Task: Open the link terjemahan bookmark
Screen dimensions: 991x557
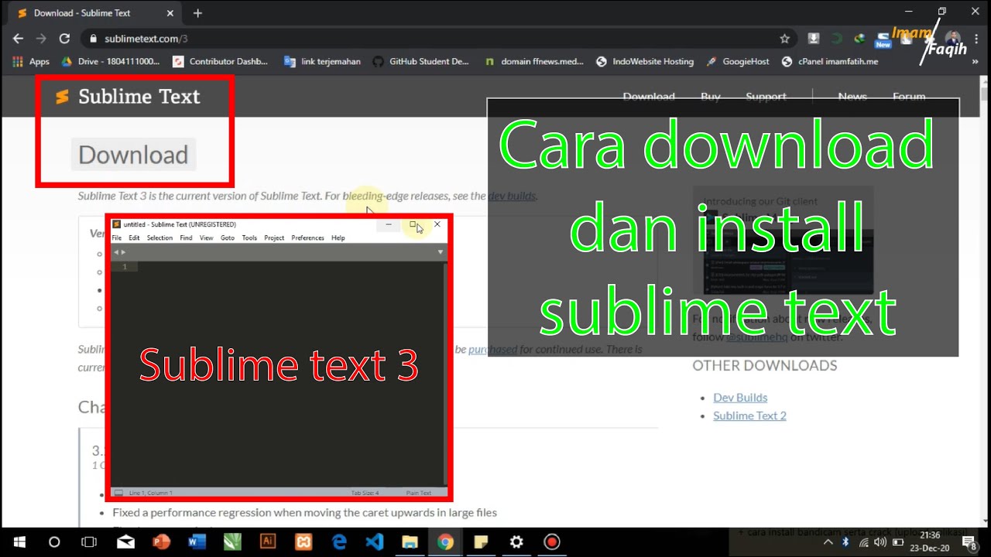Action: (x=323, y=61)
